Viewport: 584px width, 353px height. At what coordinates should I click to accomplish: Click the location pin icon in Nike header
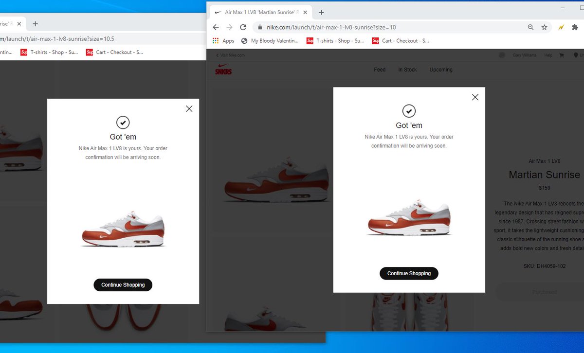pos(576,55)
